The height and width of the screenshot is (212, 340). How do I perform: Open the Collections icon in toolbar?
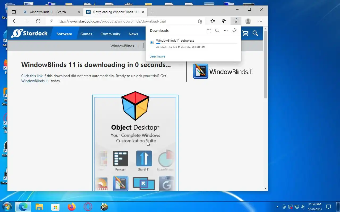[224, 21]
